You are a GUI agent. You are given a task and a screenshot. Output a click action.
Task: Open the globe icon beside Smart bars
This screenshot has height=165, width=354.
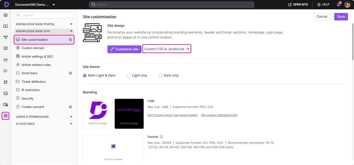point(70,73)
